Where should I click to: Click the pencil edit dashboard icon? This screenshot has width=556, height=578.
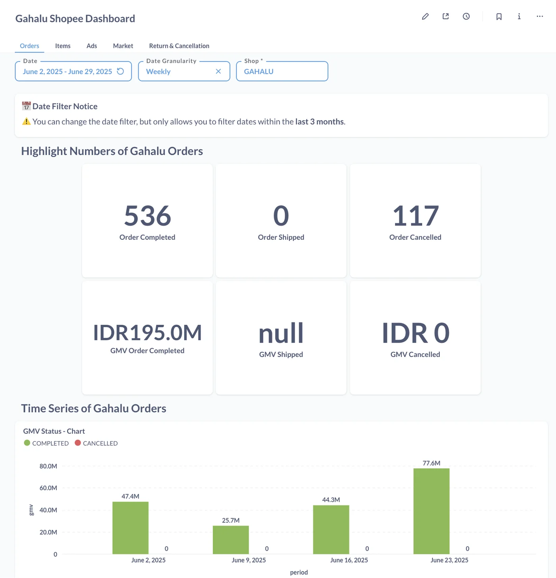[425, 16]
